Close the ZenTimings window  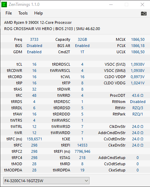(x=142, y=4)
